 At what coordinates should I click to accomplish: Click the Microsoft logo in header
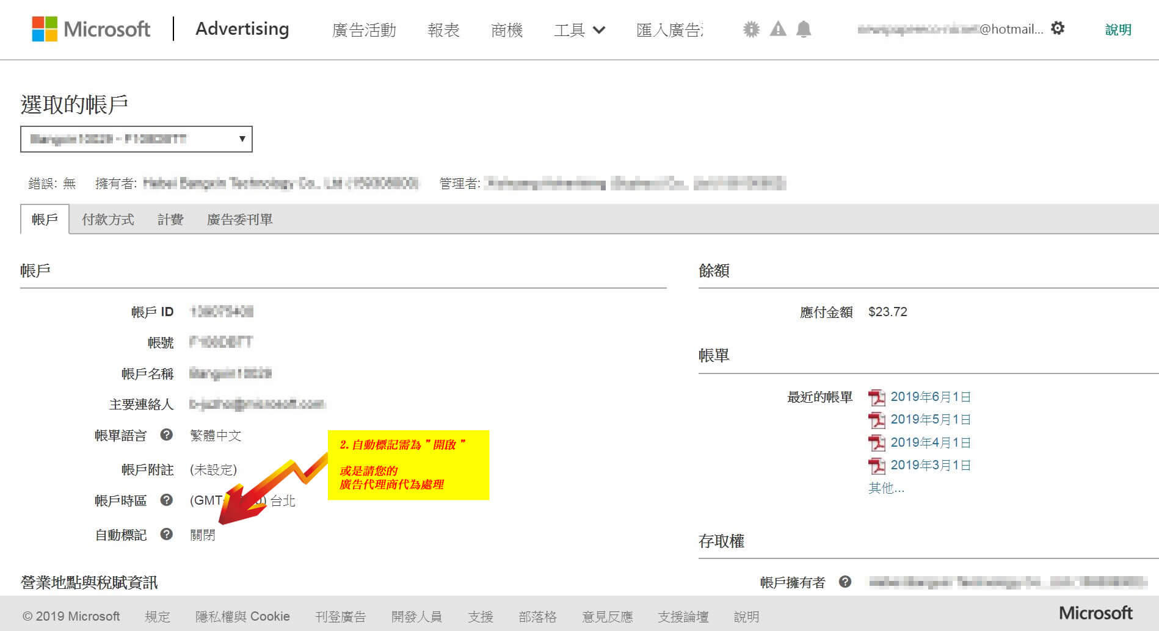[91, 29]
